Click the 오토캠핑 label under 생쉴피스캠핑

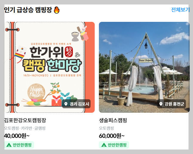click(106, 128)
